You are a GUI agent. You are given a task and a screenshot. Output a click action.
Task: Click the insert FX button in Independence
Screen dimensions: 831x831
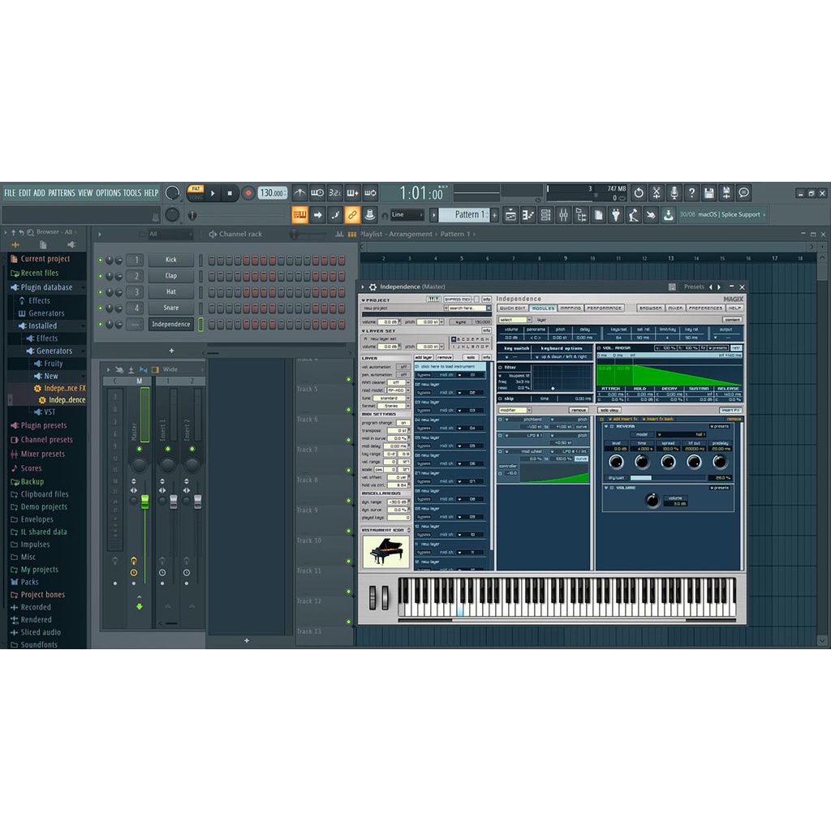coord(730,410)
